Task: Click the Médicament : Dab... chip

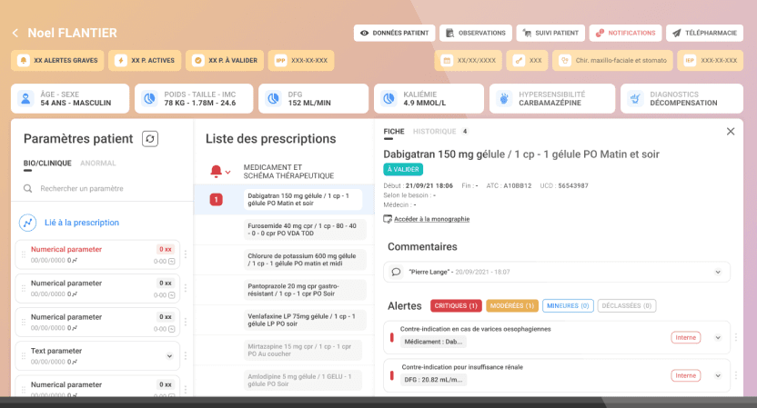Action: coord(433,342)
